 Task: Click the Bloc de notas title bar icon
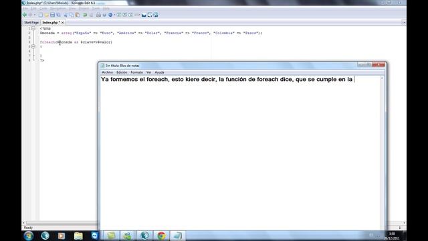pyautogui.click(x=102, y=66)
